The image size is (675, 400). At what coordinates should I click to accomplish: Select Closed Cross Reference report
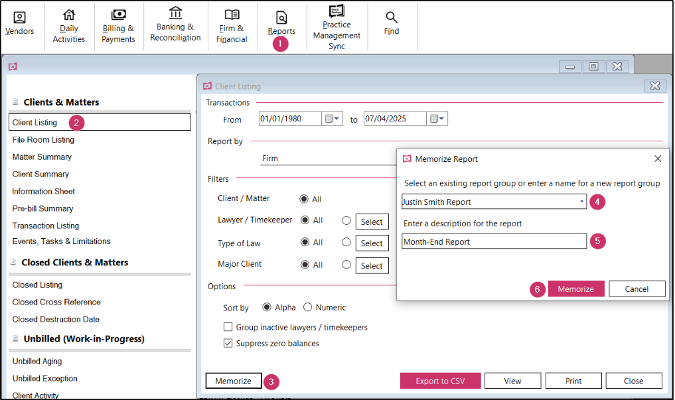pos(56,302)
